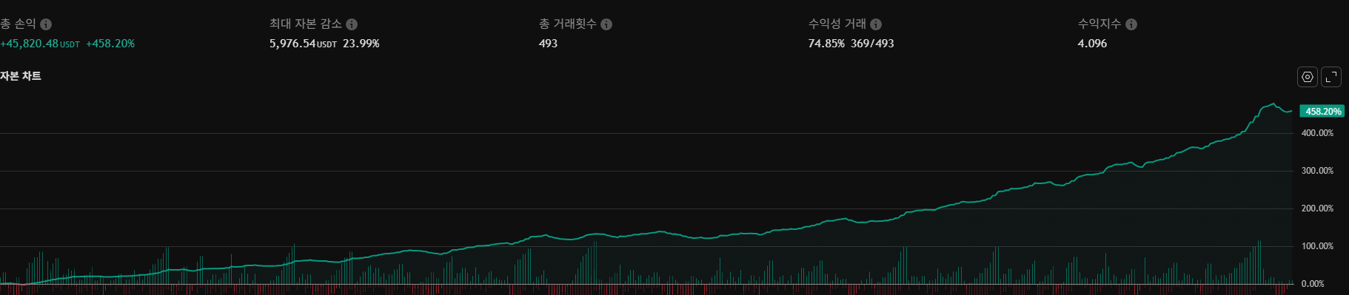Click the +45,820.48 USDT net profit value

tap(40, 44)
